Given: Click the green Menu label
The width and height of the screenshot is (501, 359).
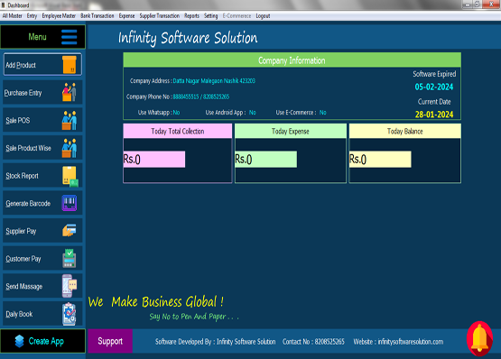Looking at the screenshot, I should pos(37,37).
